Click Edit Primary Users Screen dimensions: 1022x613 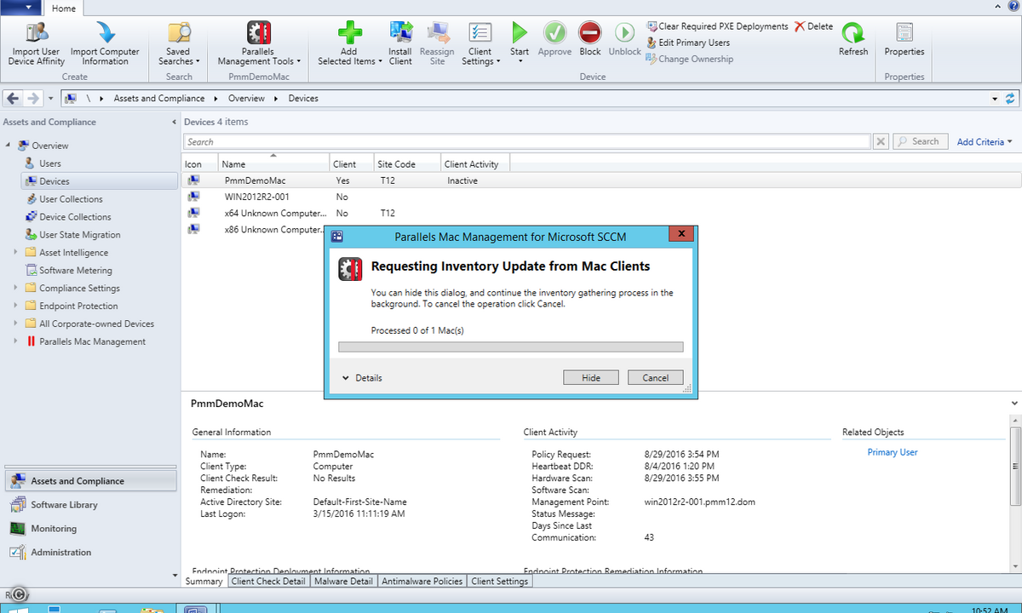(689, 43)
